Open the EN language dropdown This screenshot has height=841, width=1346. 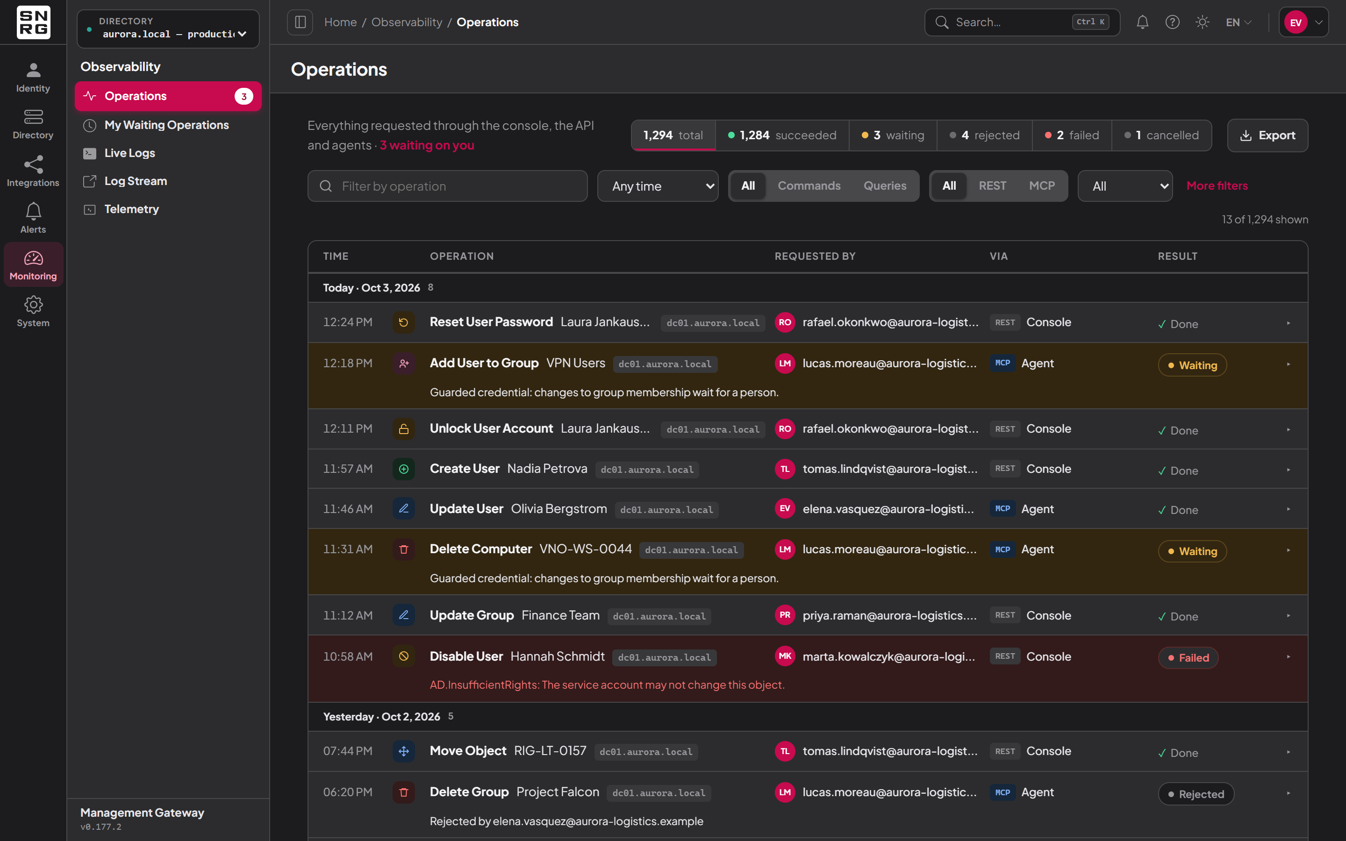tap(1239, 22)
